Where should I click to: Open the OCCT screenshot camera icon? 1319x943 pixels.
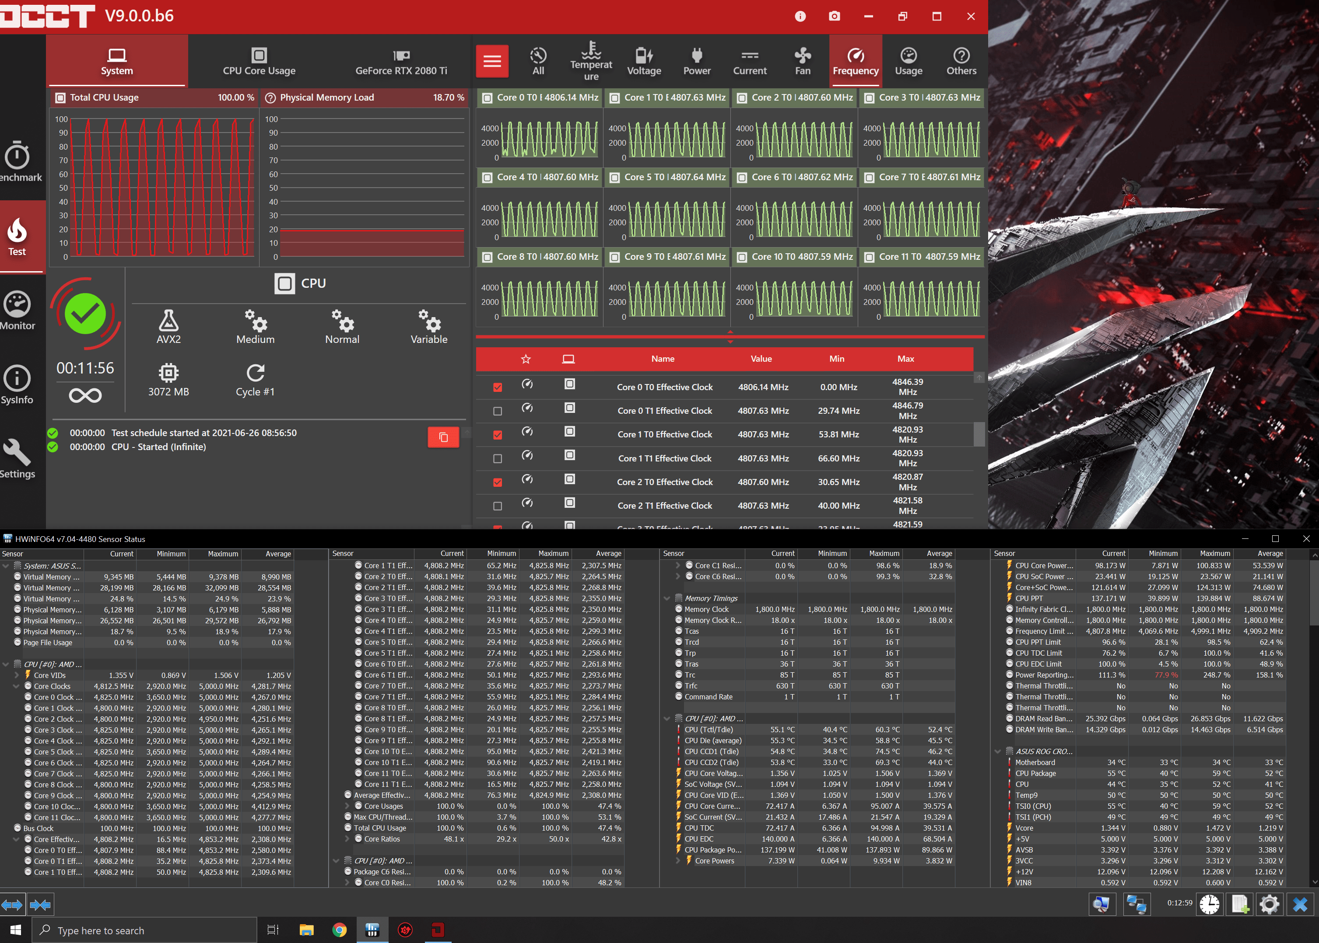click(x=835, y=16)
